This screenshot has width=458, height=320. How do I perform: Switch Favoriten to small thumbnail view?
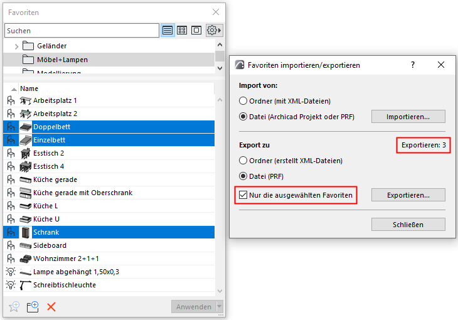tap(182, 30)
